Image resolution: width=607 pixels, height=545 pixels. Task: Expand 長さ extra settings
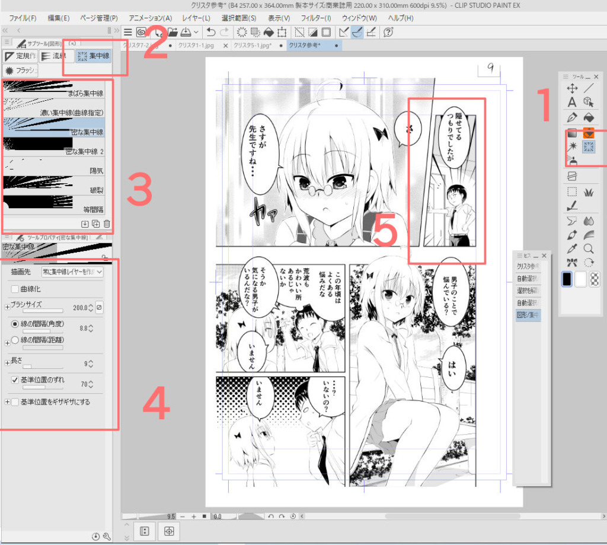point(7,363)
